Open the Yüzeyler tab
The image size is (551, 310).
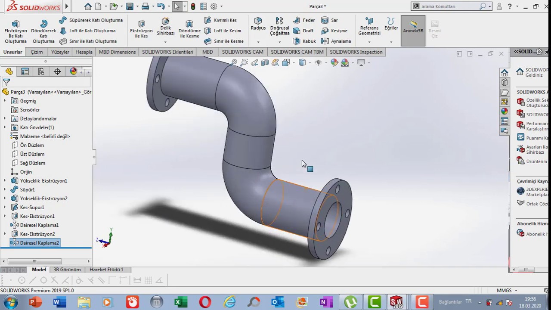60,52
